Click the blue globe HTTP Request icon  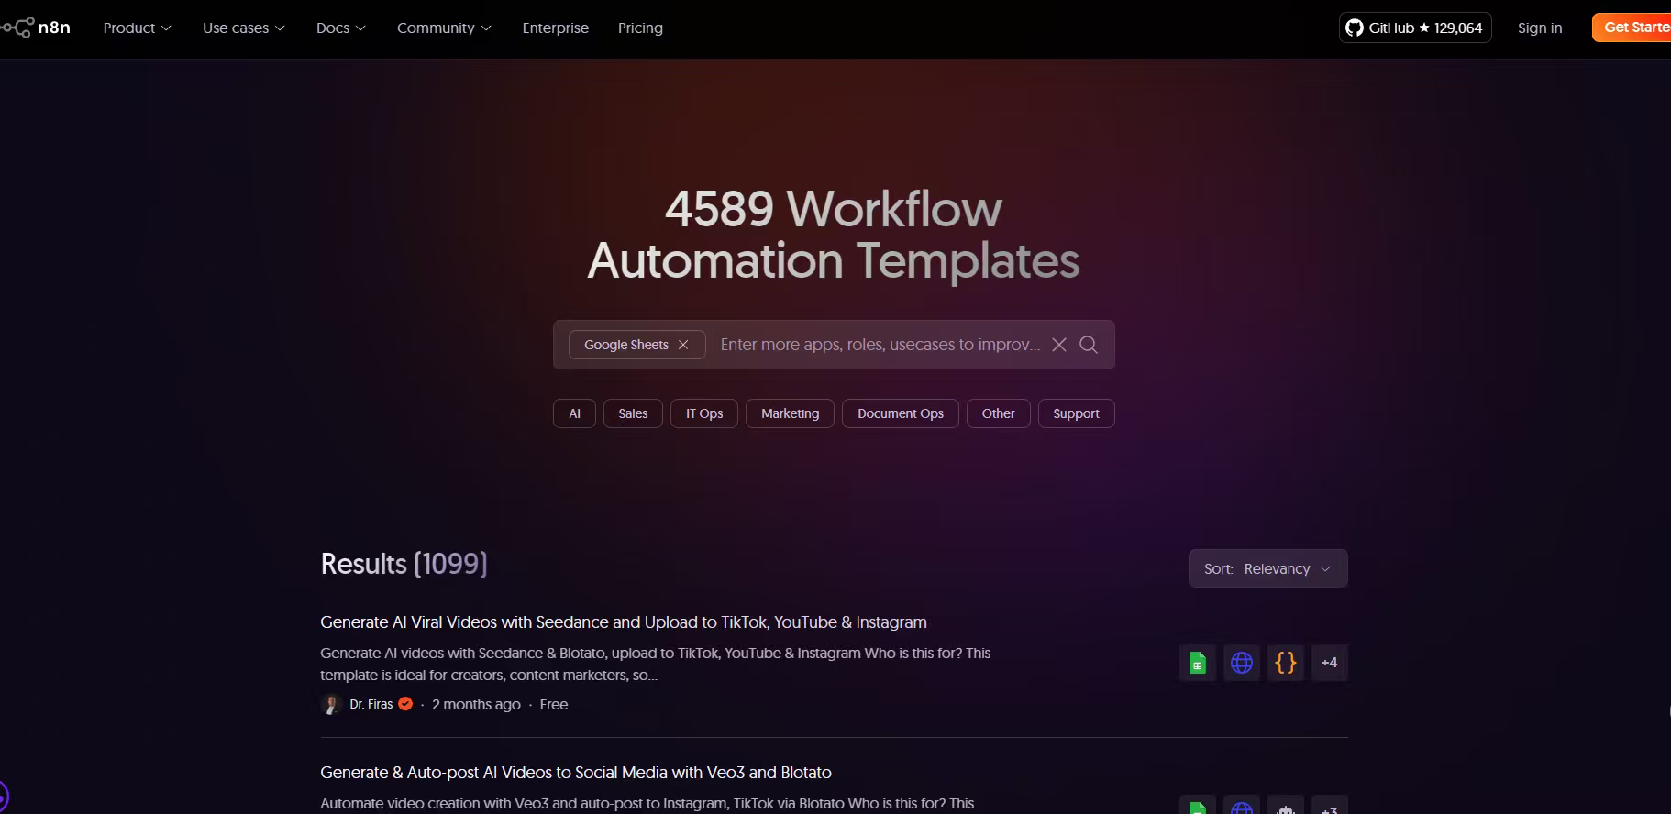1241,663
